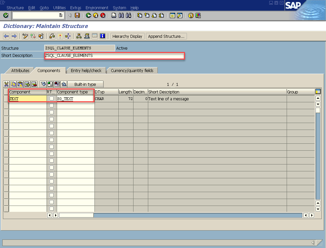The width and height of the screenshot is (326, 248).
Task: Click the yellow Exit up-arrow icon
Action: (x=96, y=15)
